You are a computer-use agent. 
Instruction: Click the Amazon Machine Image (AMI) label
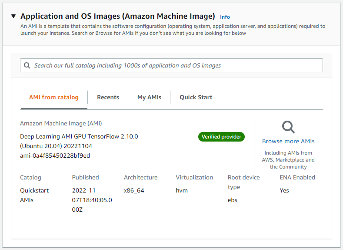click(61, 123)
